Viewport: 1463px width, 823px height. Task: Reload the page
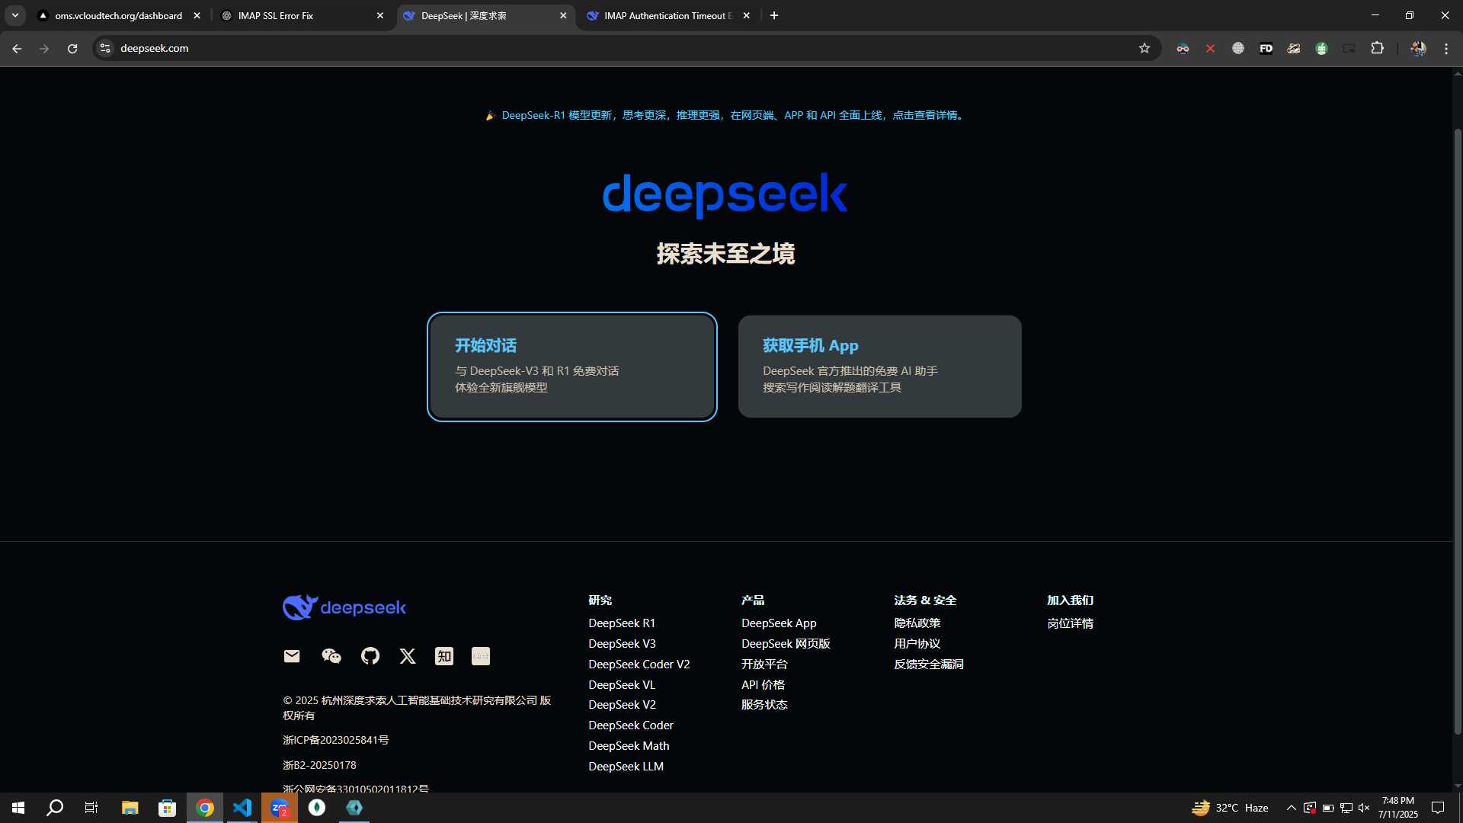[72, 48]
